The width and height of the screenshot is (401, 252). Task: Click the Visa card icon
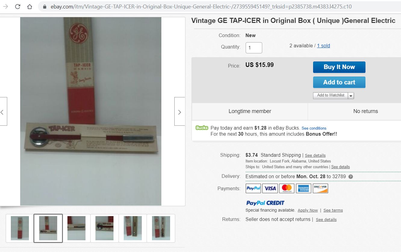[x=270, y=188]
